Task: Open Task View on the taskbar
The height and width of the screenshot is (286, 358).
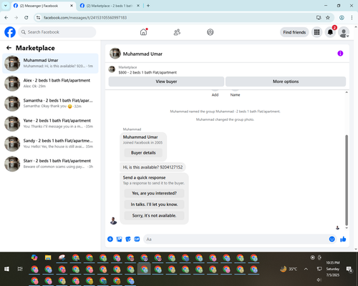Action: 20,269
